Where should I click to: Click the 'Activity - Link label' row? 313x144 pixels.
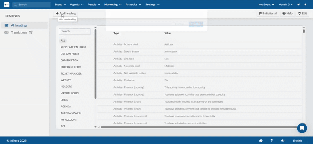[200, 59]
